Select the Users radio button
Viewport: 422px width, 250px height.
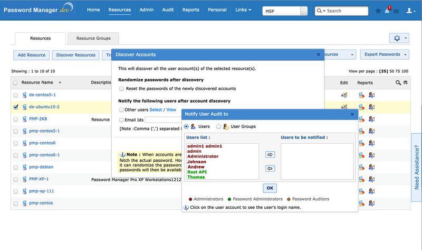(x=186, y=126)
